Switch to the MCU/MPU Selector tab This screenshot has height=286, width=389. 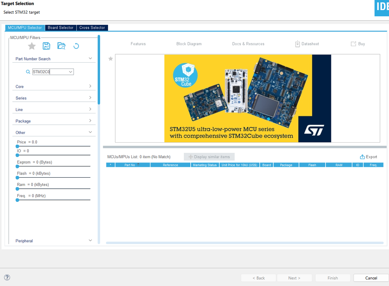tap(25, 28)
